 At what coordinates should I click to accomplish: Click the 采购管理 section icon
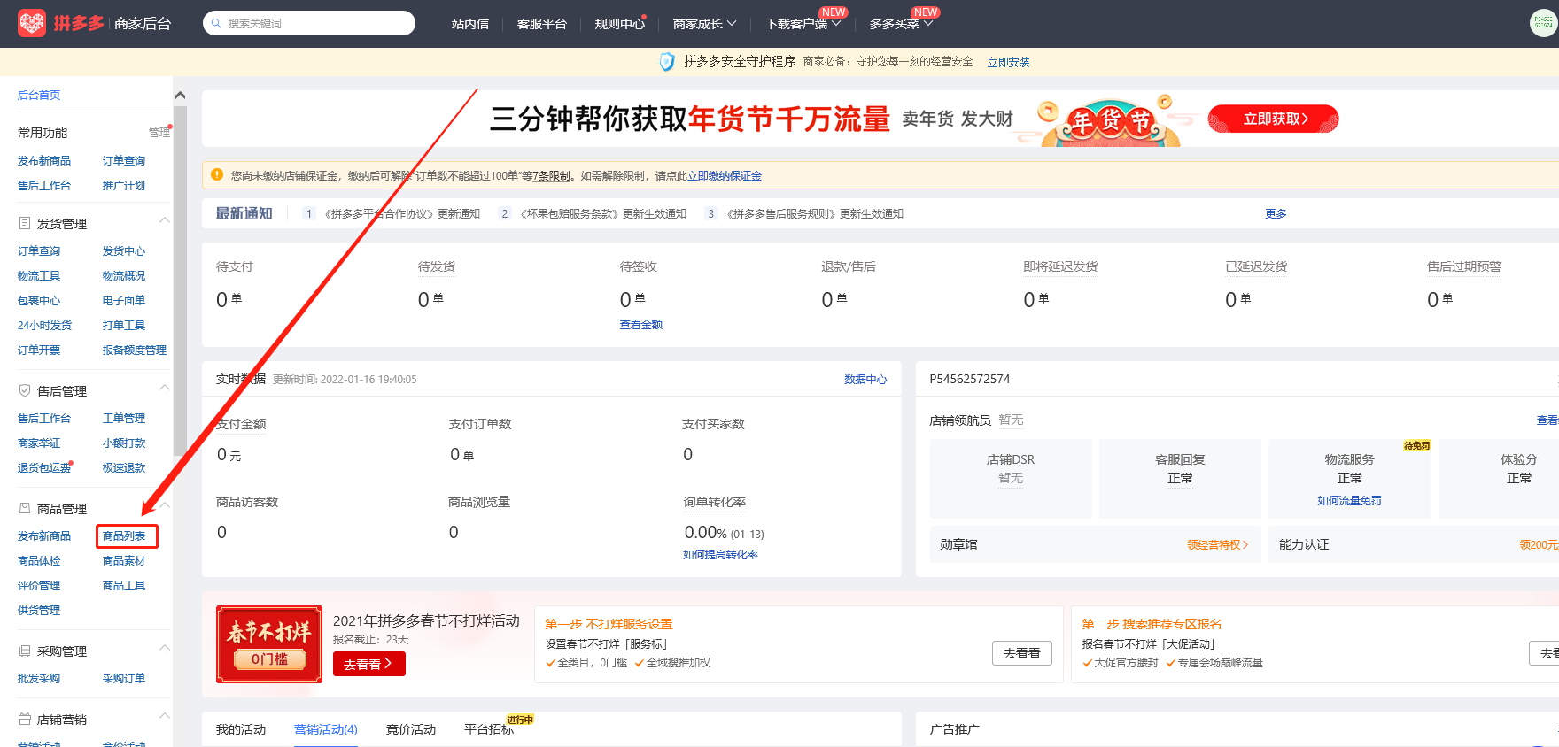click(25, 651)
